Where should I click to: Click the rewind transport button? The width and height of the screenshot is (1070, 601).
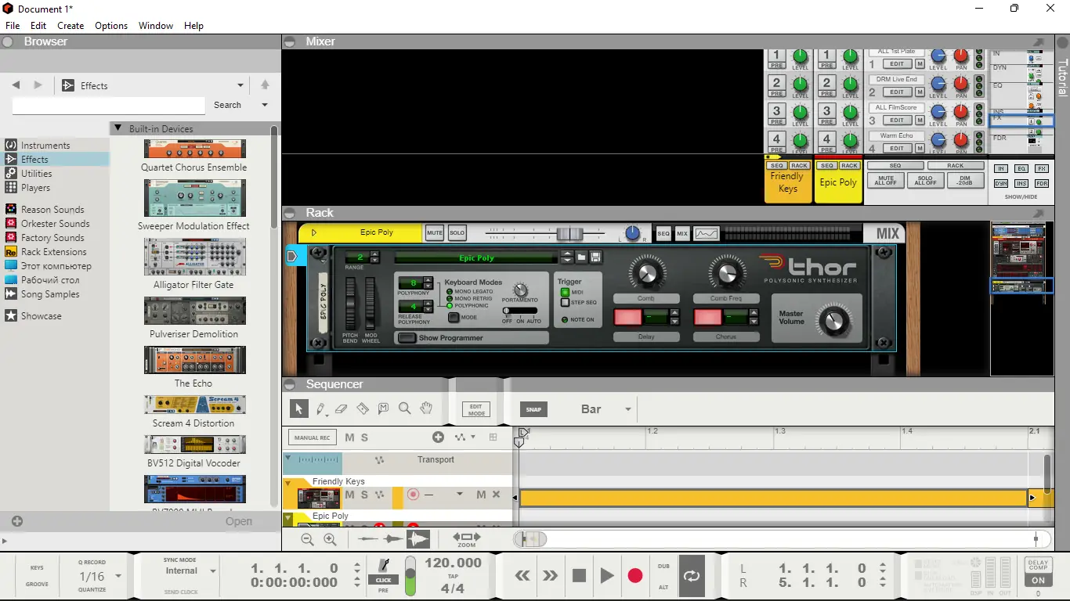click(x=522, y=576)
